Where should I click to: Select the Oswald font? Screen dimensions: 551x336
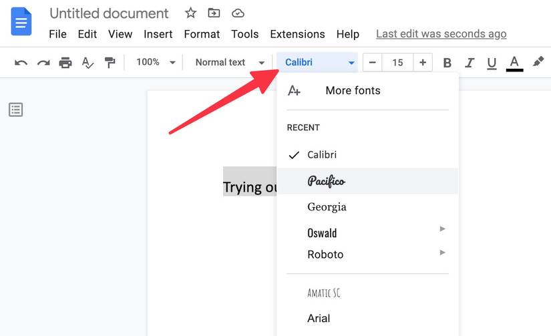point(367,232)
